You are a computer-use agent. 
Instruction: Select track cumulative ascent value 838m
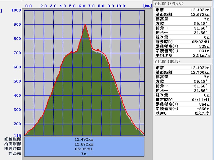click(x=204, y=46)
